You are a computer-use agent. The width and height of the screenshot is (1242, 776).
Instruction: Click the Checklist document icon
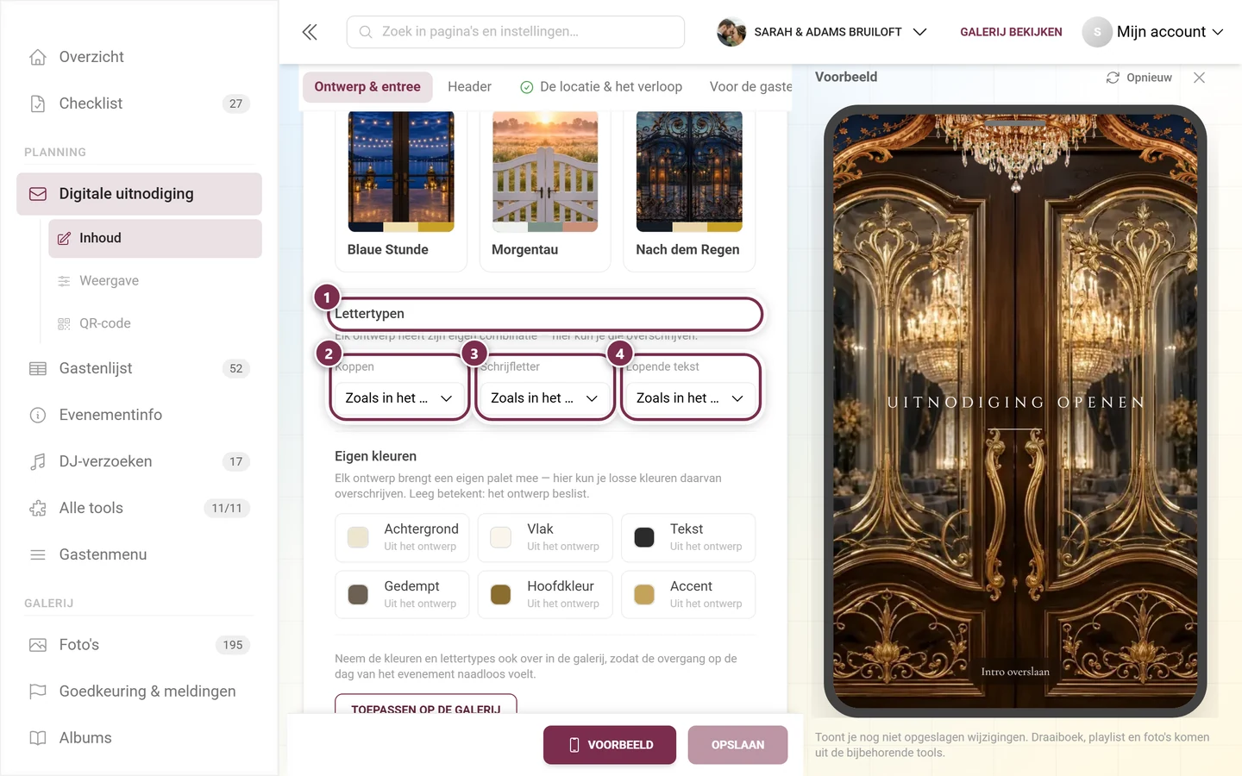38,103
